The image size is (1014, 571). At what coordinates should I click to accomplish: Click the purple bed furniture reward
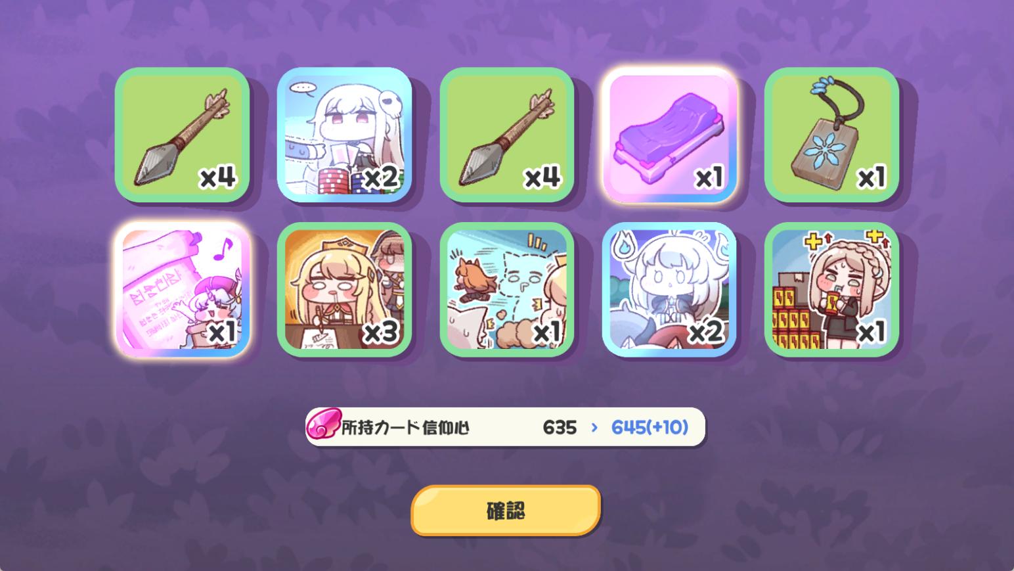pos(669,135)
